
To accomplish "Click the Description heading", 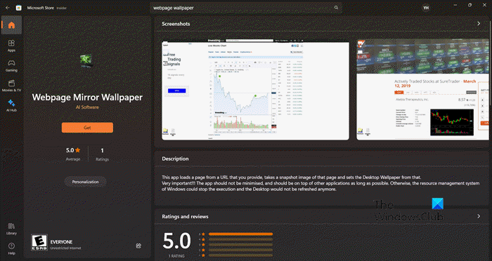I will pyautogui.click(x=175, y=159).
